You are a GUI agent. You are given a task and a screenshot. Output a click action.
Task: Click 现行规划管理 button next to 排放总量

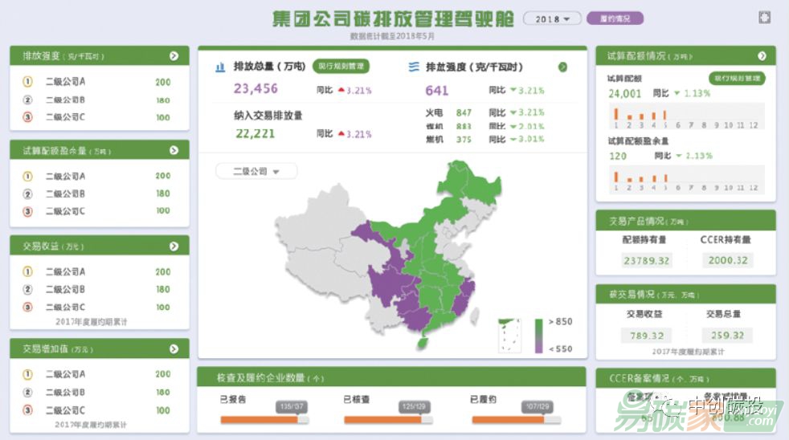point(341,67)
